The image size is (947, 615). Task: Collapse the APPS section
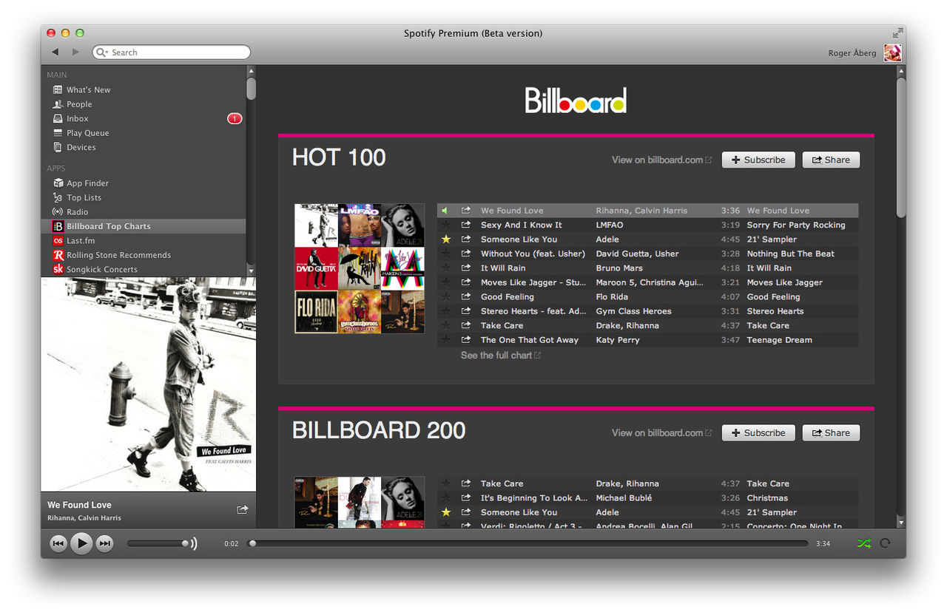[x=55, y=168]
